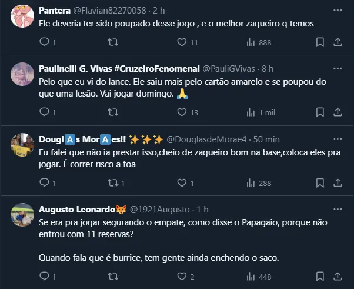The height and width of the screenshot is (289, 354).
Task: Open @PauliGVivas profile link
Action: [x=230, y=68]
